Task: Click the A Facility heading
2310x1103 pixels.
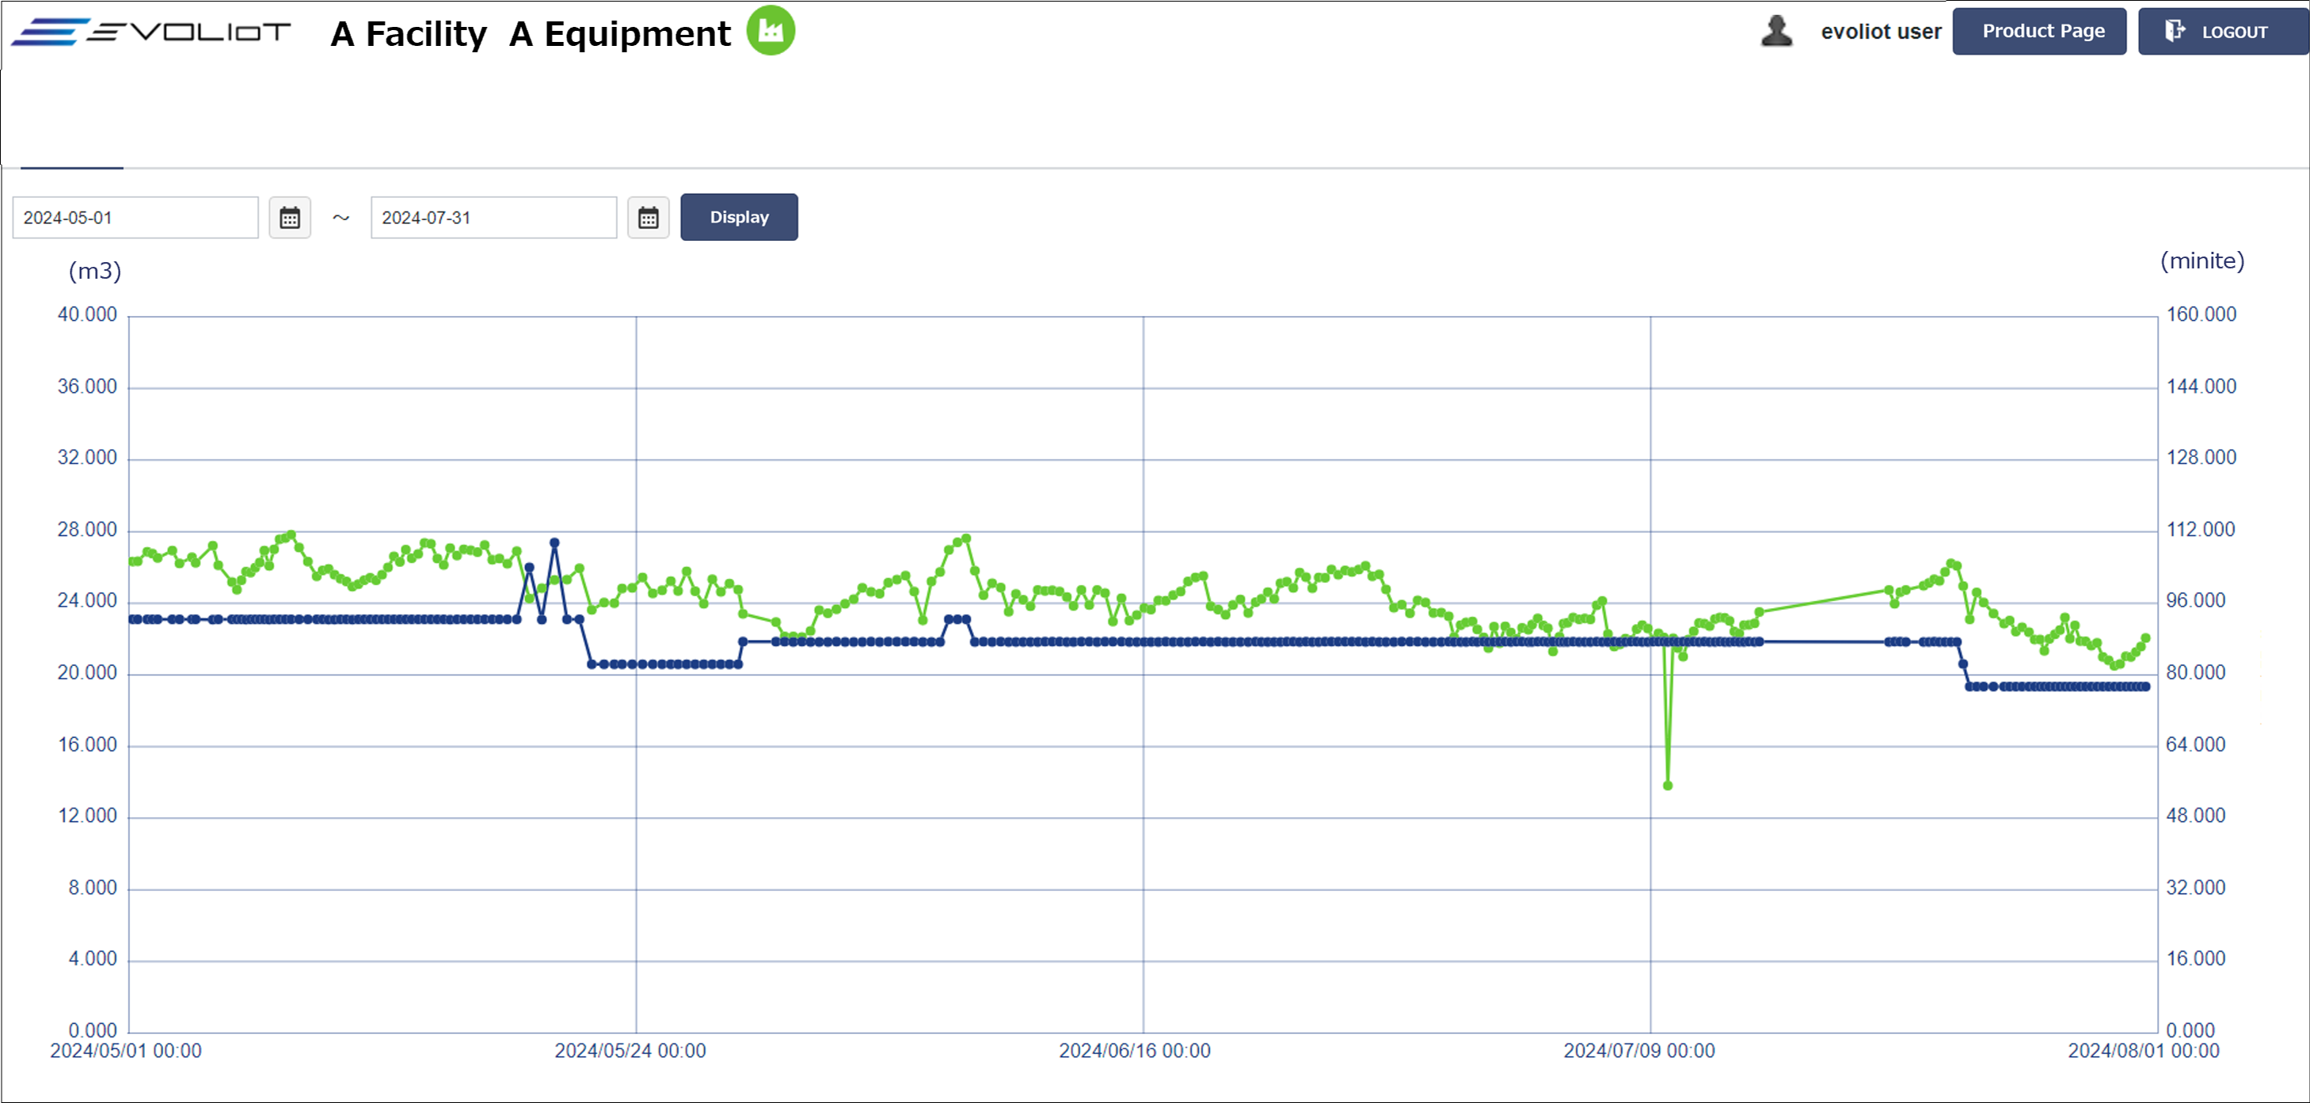Action: [x=408, y=34]
